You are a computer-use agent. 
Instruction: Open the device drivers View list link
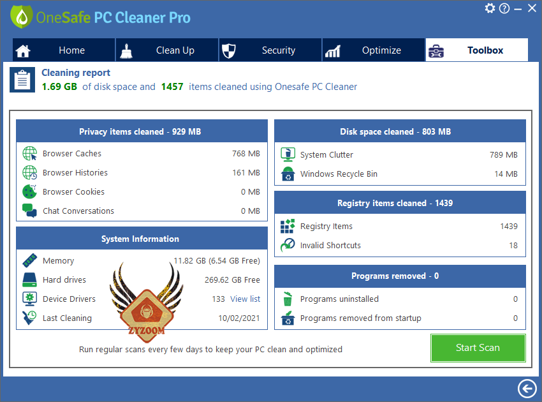pyautogui.click(x=245, y=299)
